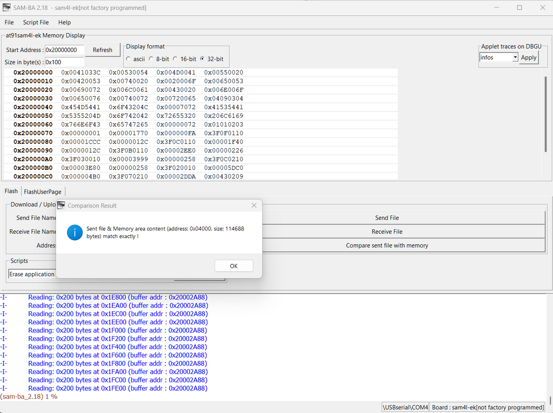
Task: Open the Script File menu
Action: coord(36,22)
